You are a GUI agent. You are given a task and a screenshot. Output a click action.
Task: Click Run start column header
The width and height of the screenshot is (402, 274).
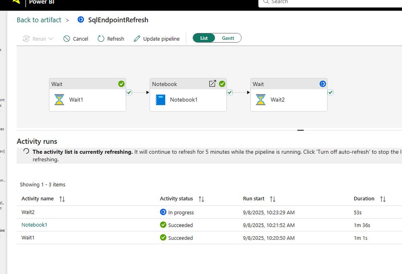pos(254,199)
